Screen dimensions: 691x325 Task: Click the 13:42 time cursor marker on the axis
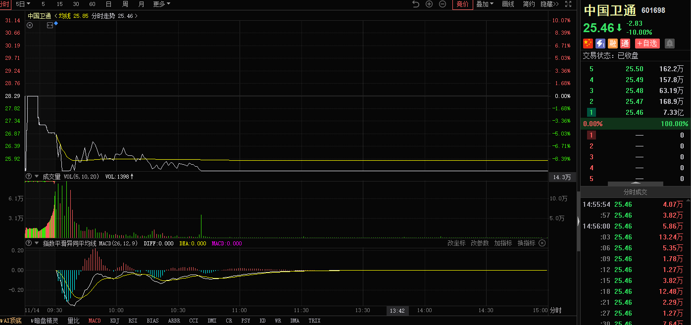click(397, 311)
